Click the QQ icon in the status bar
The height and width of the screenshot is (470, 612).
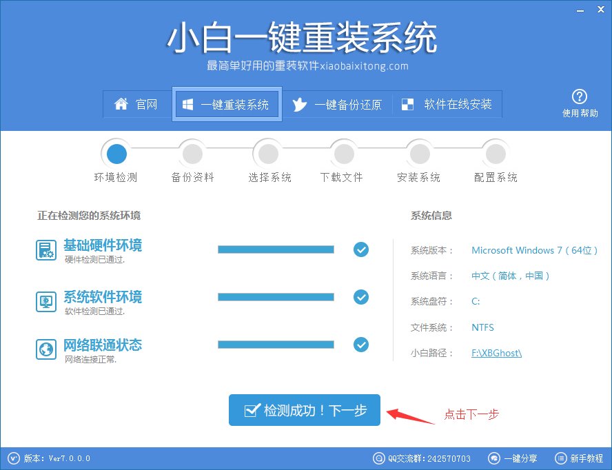(x=378, y=458)
